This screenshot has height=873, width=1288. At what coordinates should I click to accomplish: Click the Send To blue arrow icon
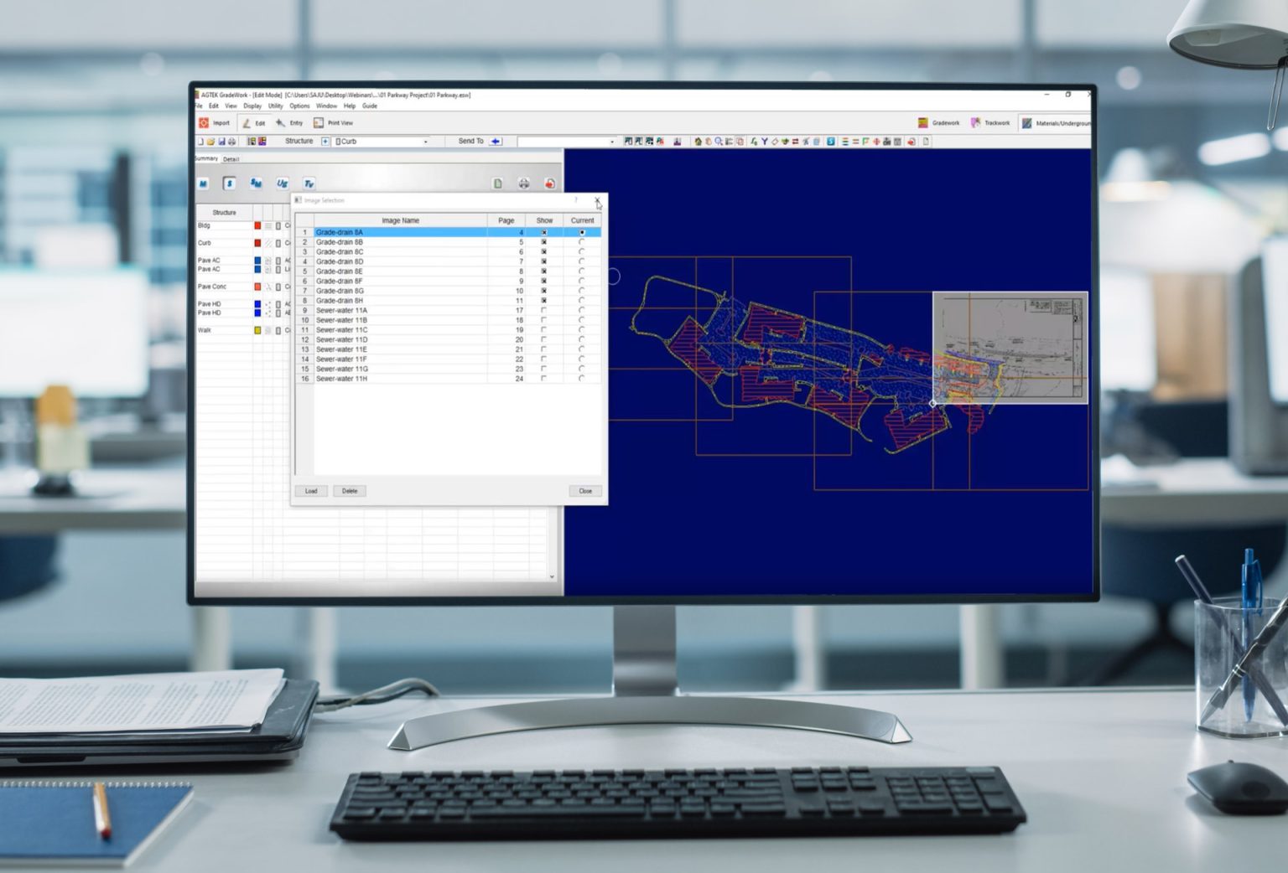click(x=496, y=142)
